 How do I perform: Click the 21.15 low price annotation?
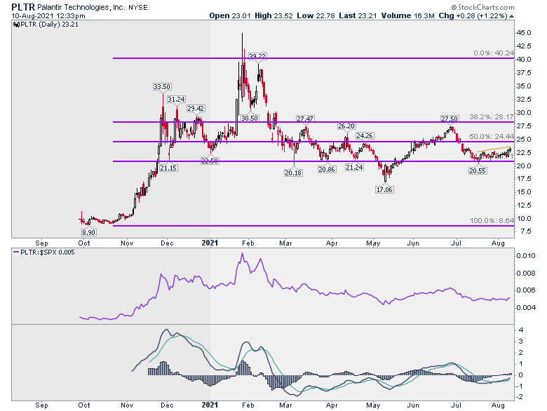tap(168, 168)
